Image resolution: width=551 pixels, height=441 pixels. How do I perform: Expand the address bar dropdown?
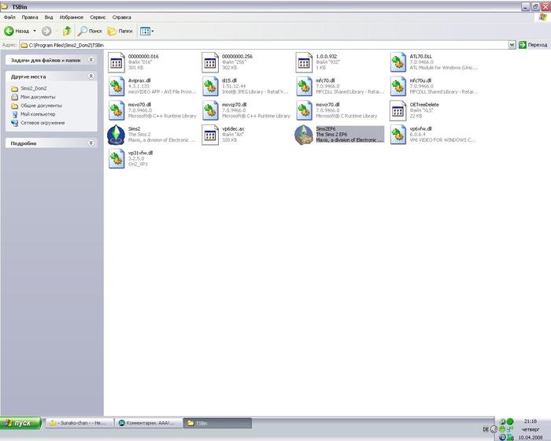pos(512,45)
